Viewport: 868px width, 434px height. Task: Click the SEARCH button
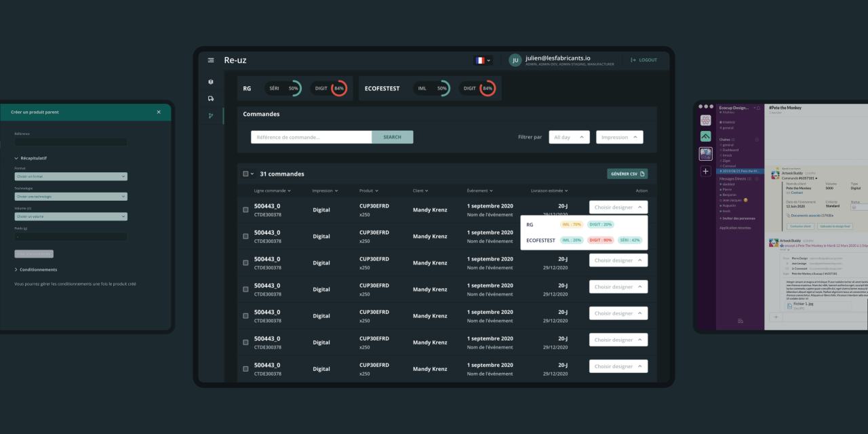coord(393,137)
